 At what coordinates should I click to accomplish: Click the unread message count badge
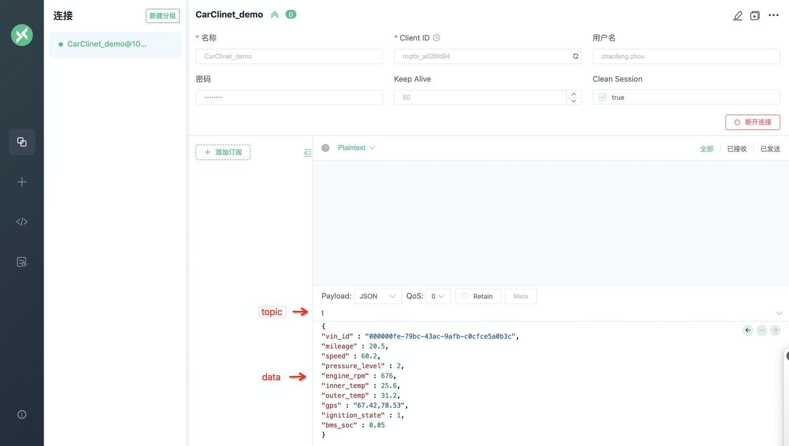[291, 15]
